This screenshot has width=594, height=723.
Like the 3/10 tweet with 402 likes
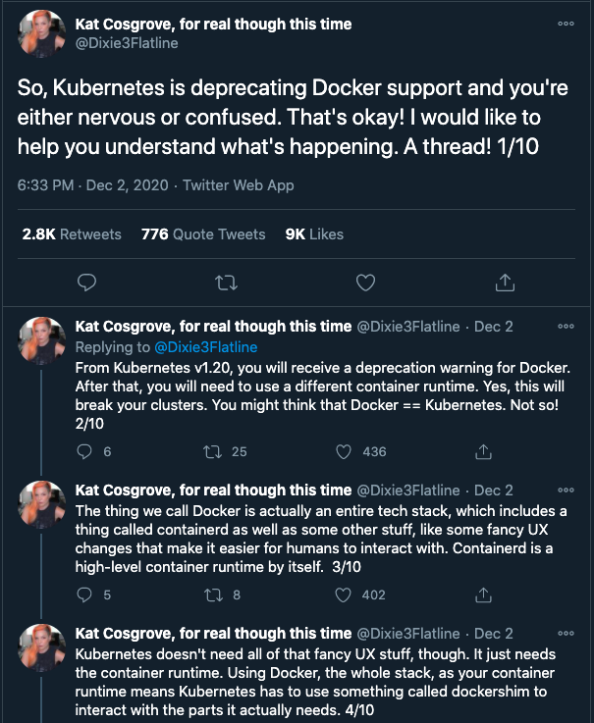(x=344, y=594)
